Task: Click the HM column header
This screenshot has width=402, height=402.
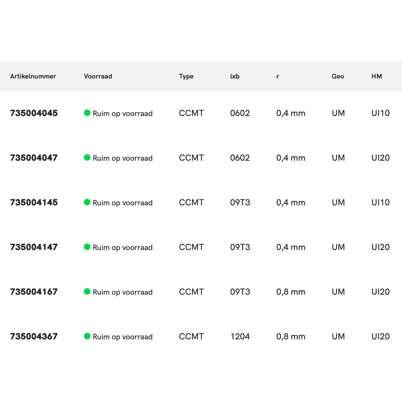Action: pyautogui.click(x=377, y=76)
